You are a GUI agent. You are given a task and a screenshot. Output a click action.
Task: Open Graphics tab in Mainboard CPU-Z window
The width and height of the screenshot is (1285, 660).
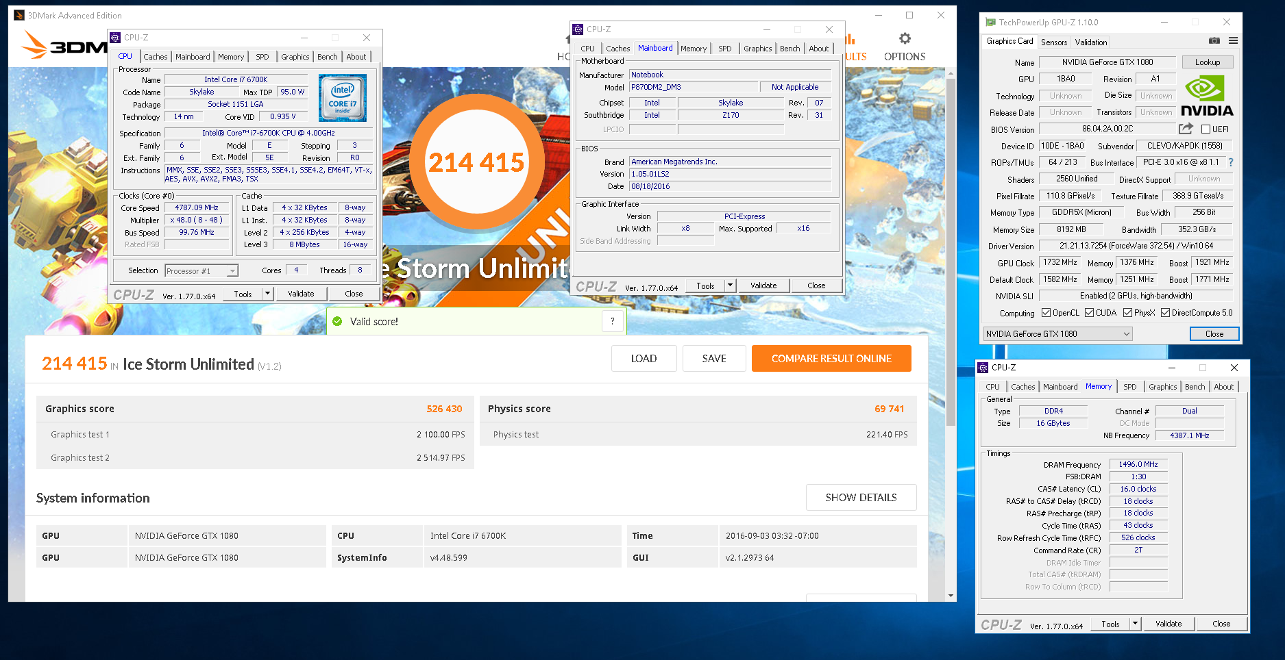tap(757, 49)
